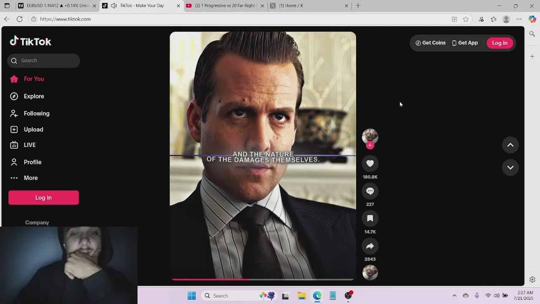Open comments on the TikTok video
The height and width of the screenshot is (304, 540).
point(370,191)
